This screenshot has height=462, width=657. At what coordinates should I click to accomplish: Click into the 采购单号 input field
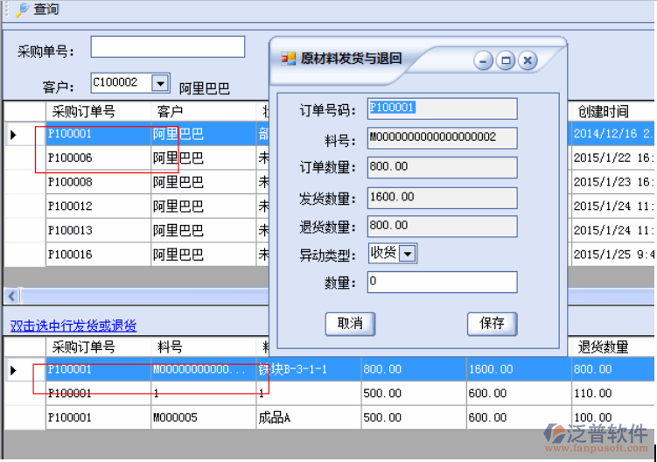[x=168, y=47]
